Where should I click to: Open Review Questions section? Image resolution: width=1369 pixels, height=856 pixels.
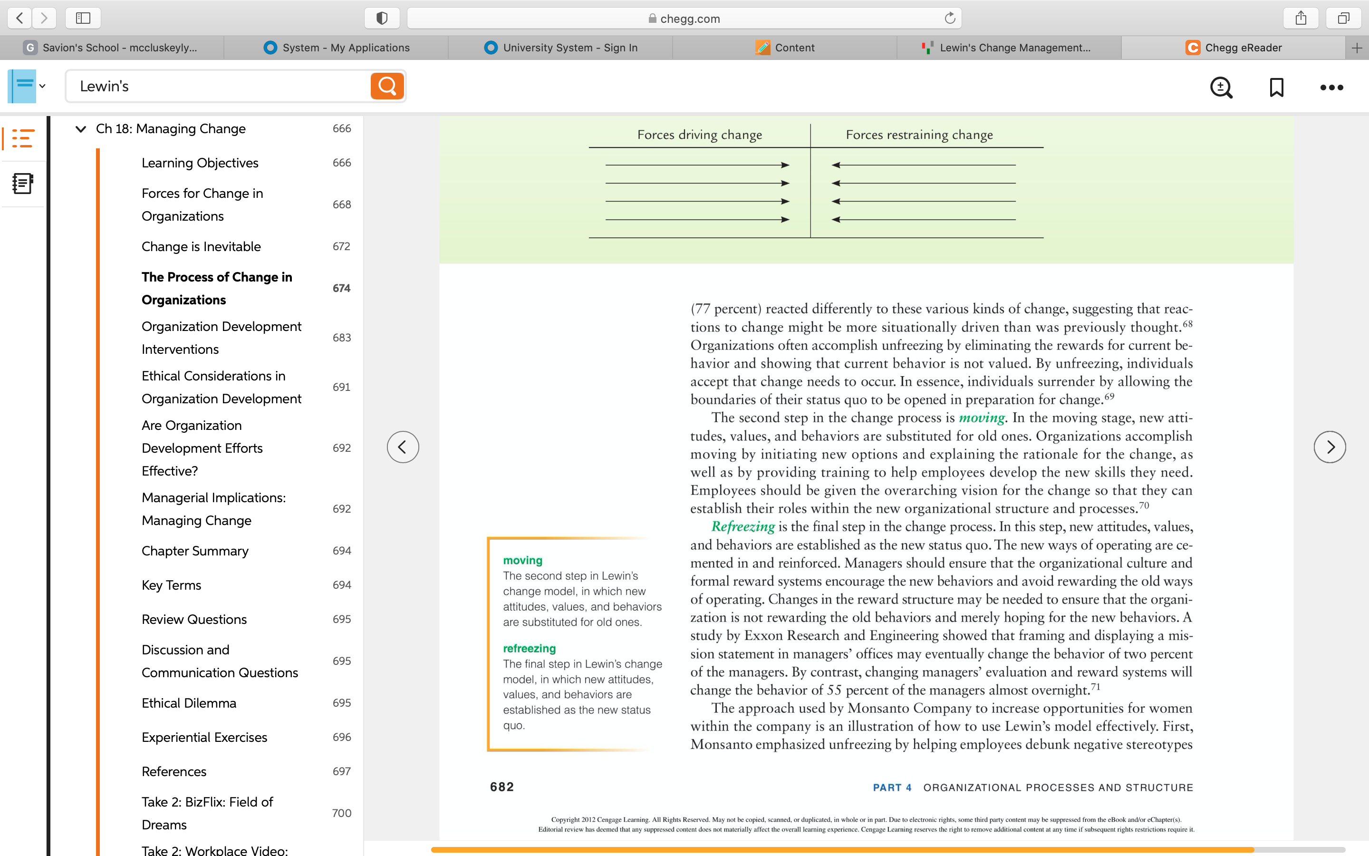[194, 619]
